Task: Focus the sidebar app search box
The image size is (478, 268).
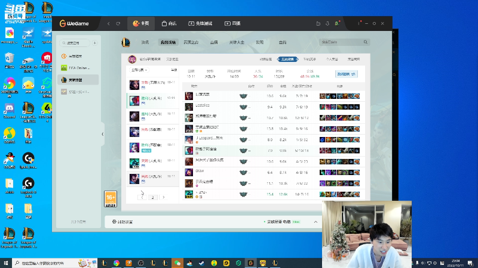Action: click(x=75, y=43)
